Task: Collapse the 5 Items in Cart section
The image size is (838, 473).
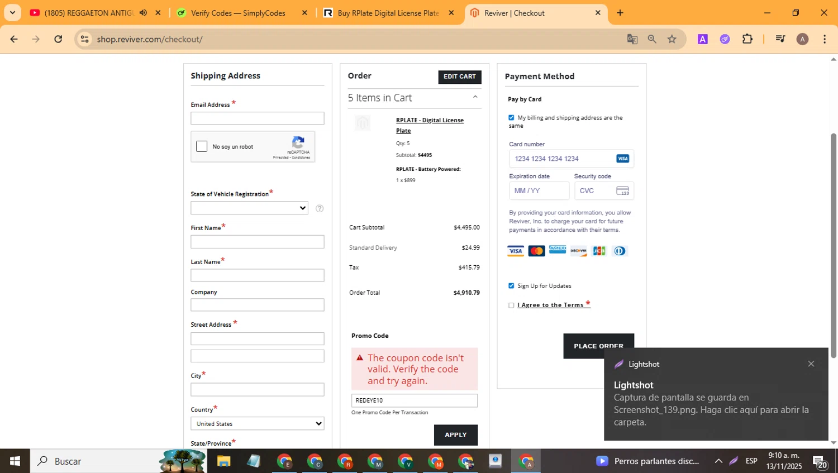Action: [475, 97]
